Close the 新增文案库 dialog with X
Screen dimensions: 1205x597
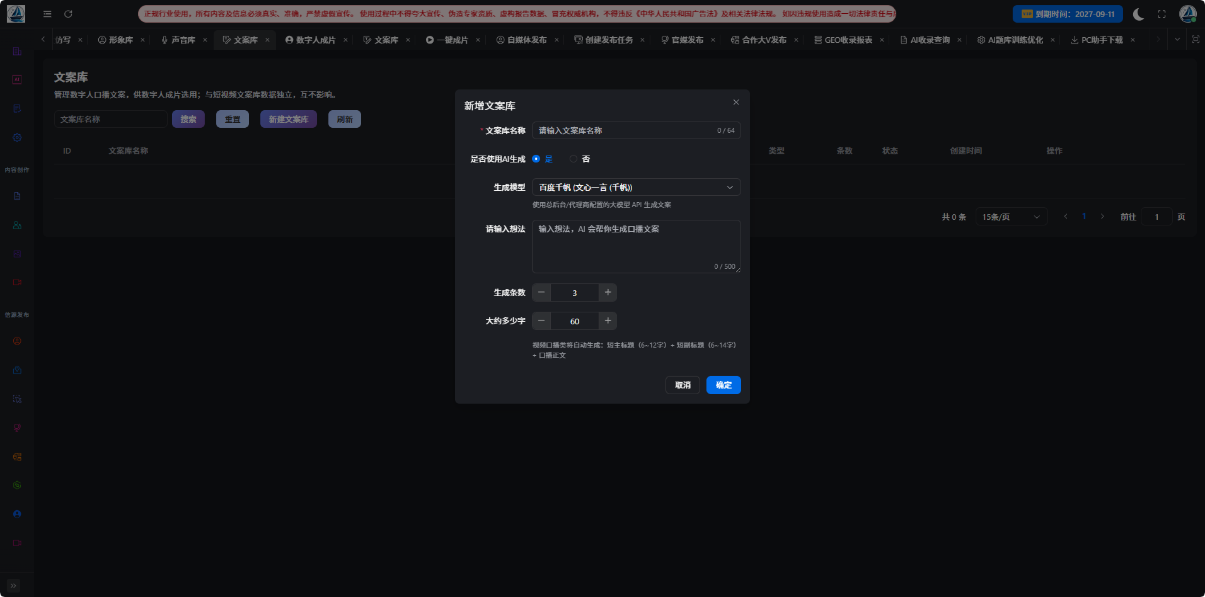[x=736, y=102]
